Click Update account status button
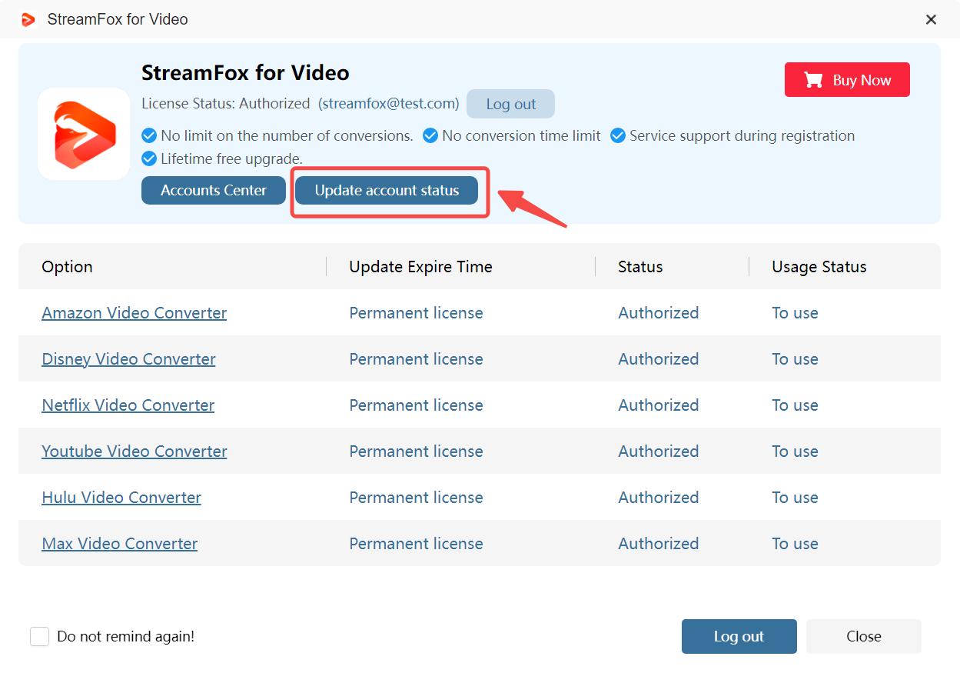Image resolution: width=960 pixels, height=673 pixels. (387, 190)
